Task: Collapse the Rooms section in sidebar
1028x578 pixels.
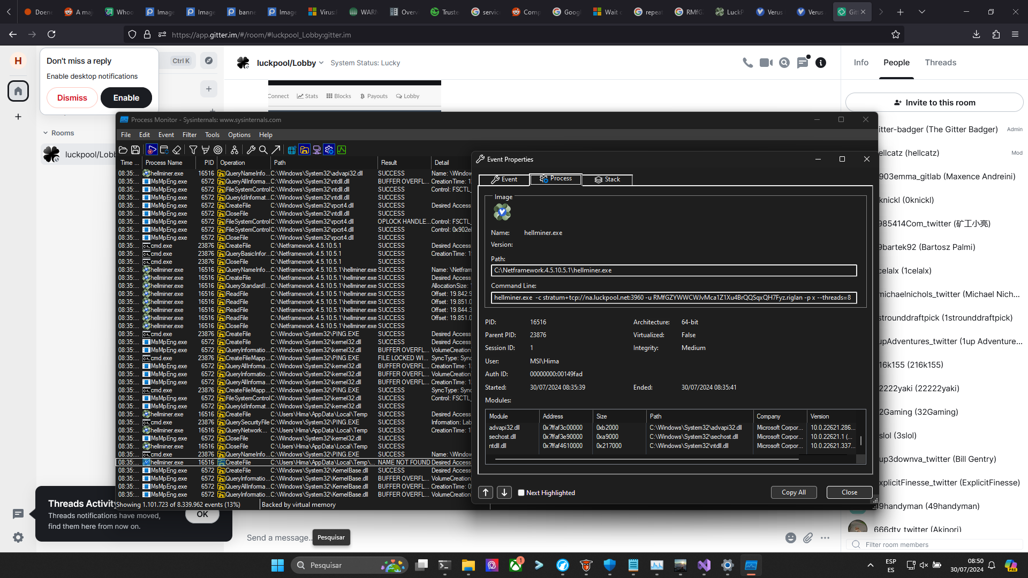Action: point(46,133)
